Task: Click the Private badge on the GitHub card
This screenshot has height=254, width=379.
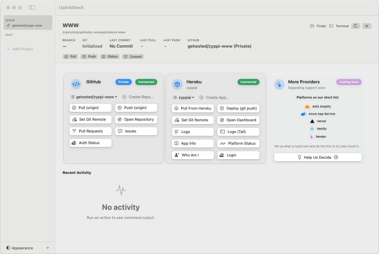Action: [123, 82]
